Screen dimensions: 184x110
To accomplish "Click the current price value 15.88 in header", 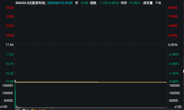I will pyautogui.click(x=84, y=3).
